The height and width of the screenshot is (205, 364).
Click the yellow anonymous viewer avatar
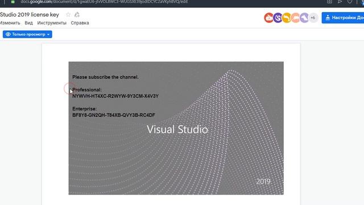coord(287,18)
